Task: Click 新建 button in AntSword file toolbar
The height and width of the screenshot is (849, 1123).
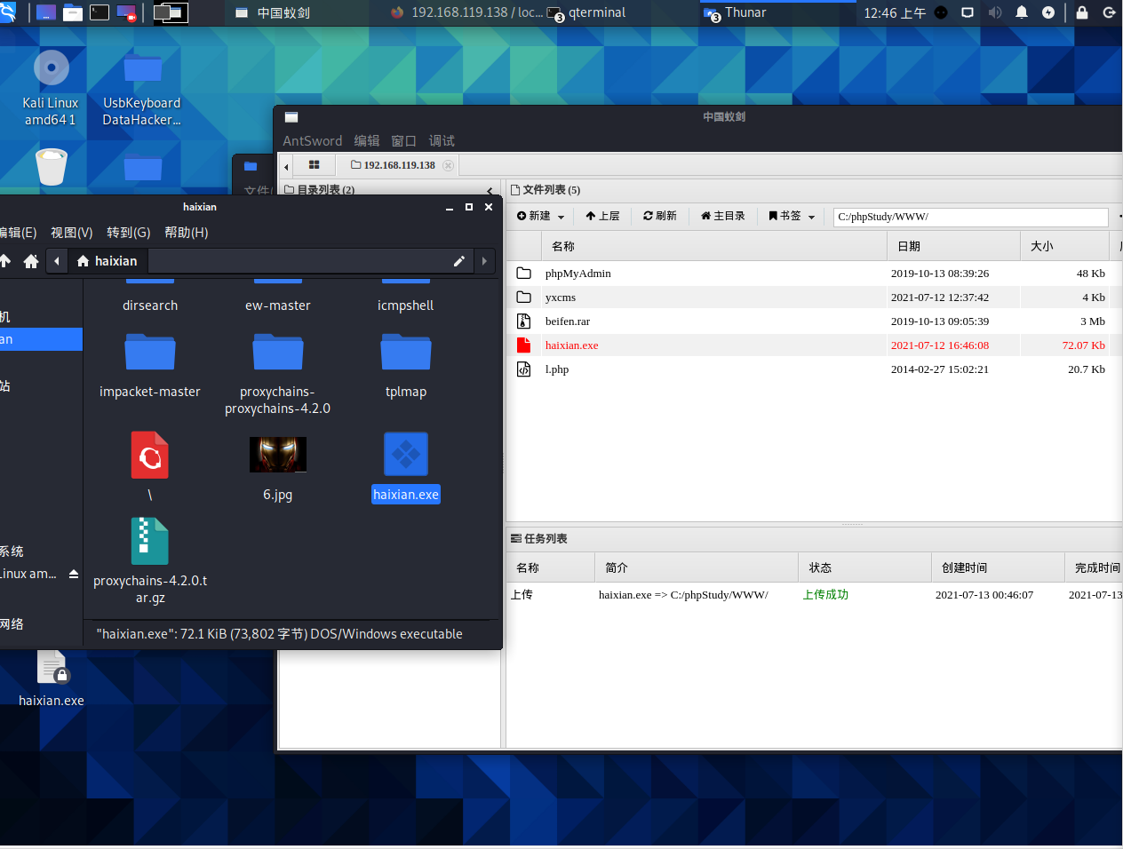Action: pos(540,216)
